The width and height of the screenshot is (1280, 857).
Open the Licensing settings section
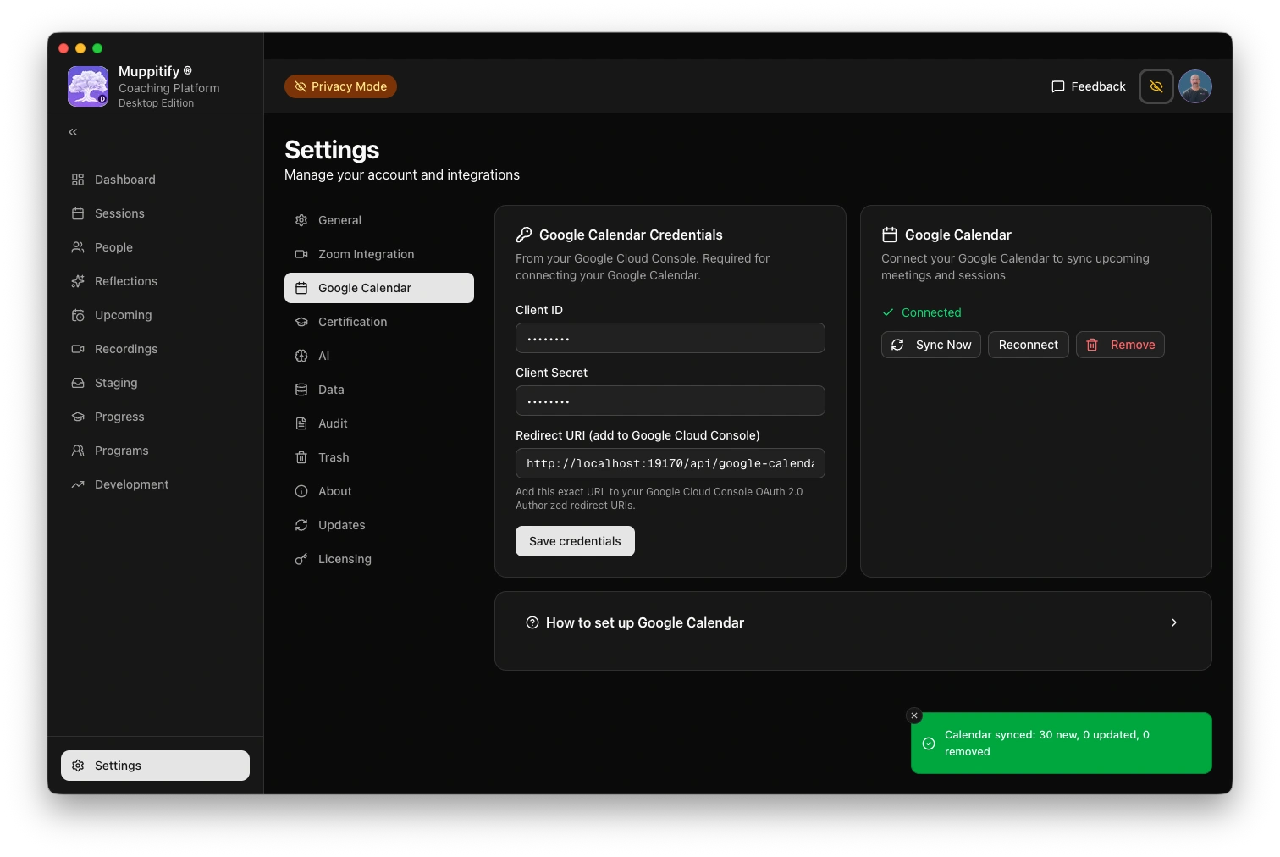pyautogui.click(x=345, y=559)
